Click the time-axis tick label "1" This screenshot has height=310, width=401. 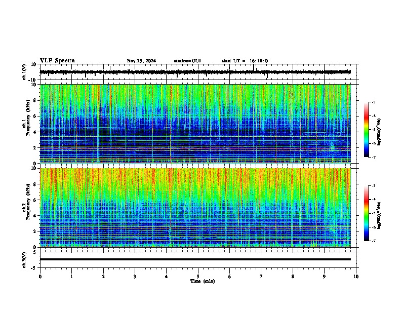(x=71, y=277)
